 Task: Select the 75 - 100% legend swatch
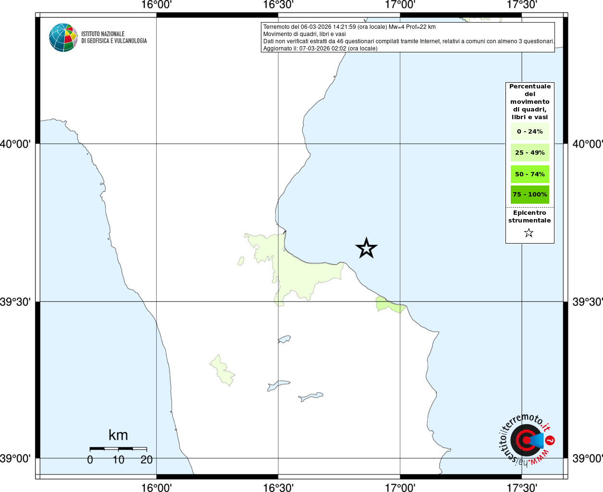(530, 195)
